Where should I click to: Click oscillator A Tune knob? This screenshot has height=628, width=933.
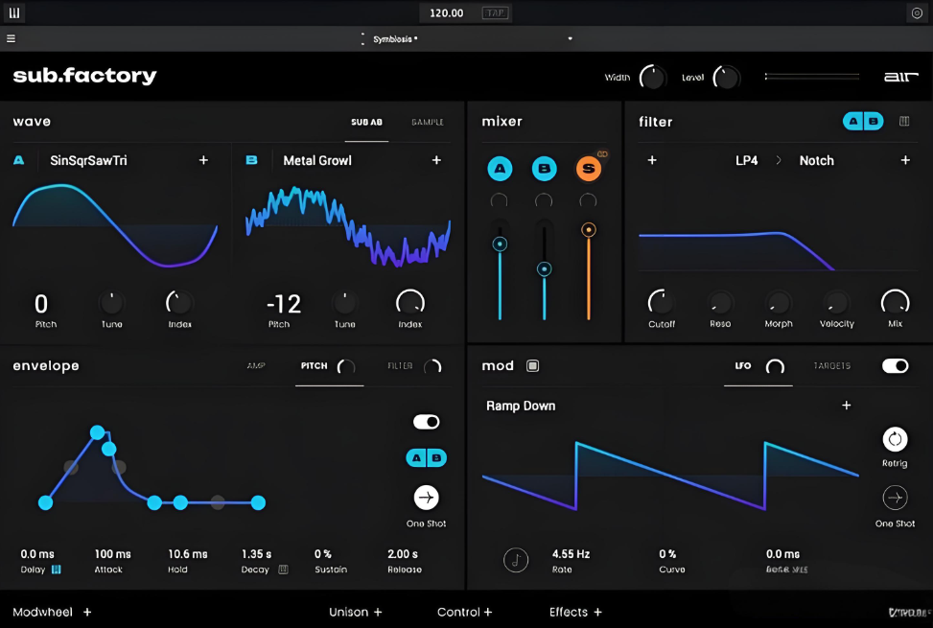(112, 303)
